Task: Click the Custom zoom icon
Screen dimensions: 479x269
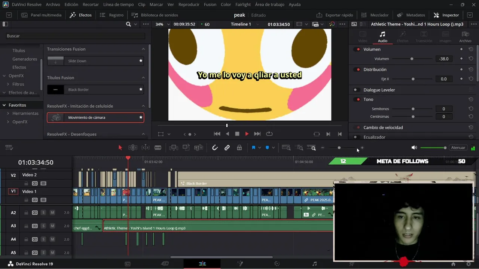Action: pos(311,148)
